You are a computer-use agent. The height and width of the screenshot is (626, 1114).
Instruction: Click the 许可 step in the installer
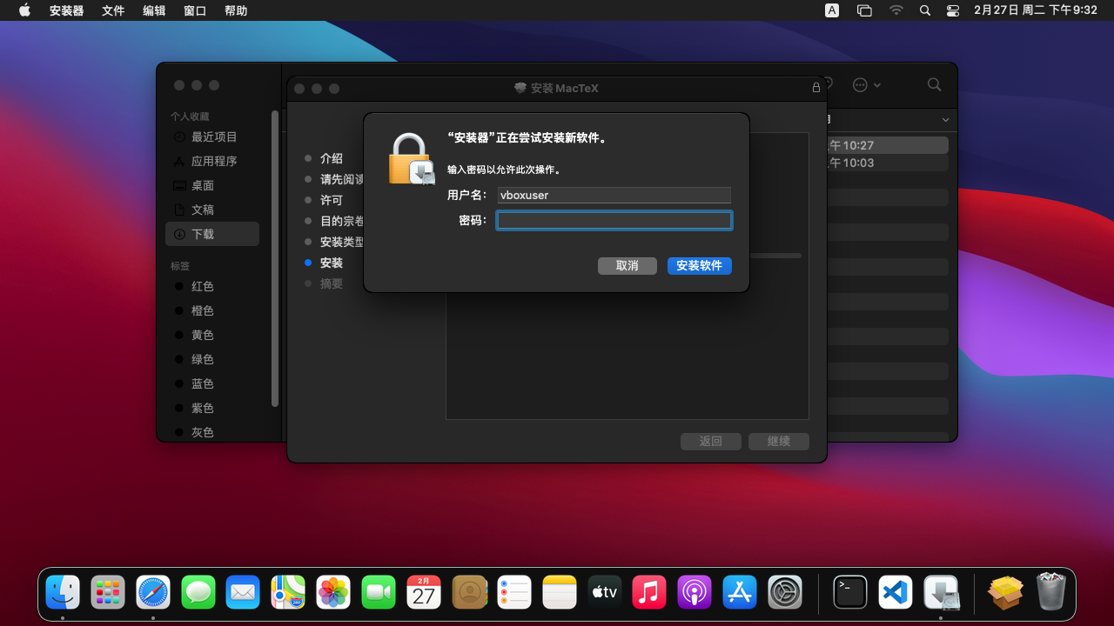click(x=332, y=200)
